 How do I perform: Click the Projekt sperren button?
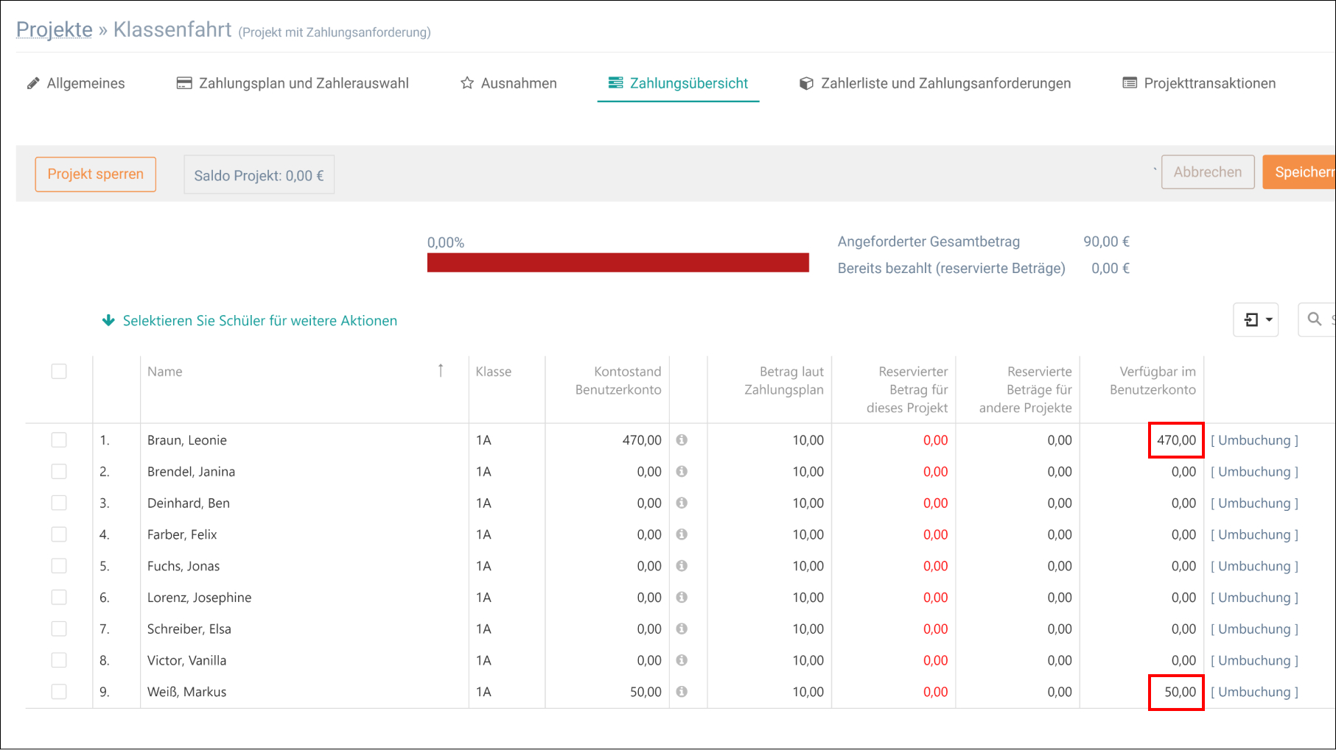(96, 174)
